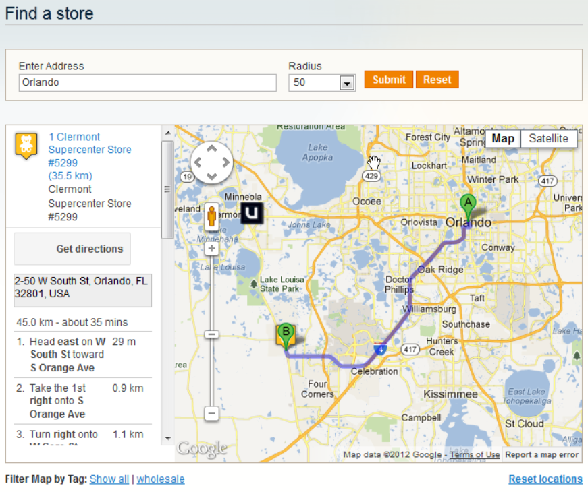Click the '45.0 km - about 35 mins' summary
Image resolution: width=588 pixels, height=492 pixels.
click(72, 322)
